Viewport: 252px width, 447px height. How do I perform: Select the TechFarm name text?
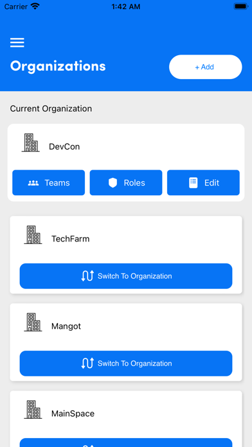click(70, 239)
